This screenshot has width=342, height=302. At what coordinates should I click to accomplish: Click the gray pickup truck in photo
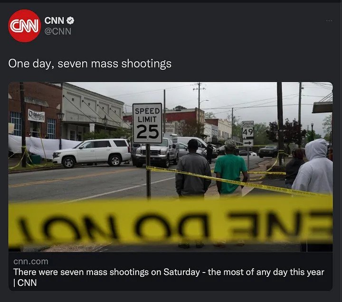(155, 153)
